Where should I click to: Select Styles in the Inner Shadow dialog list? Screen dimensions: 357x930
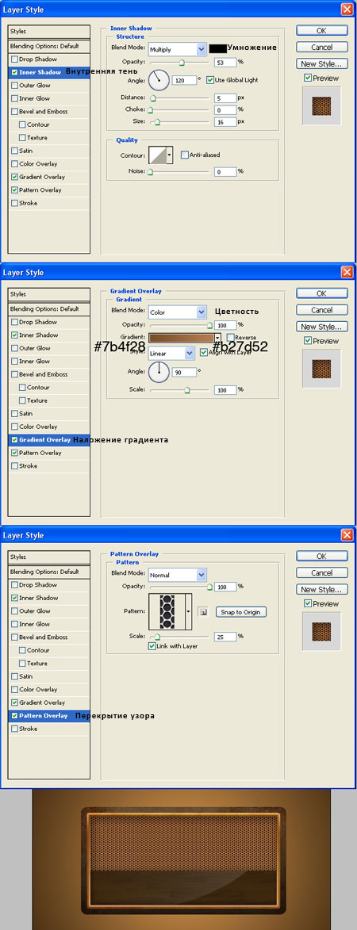click(x=49, y=32)
